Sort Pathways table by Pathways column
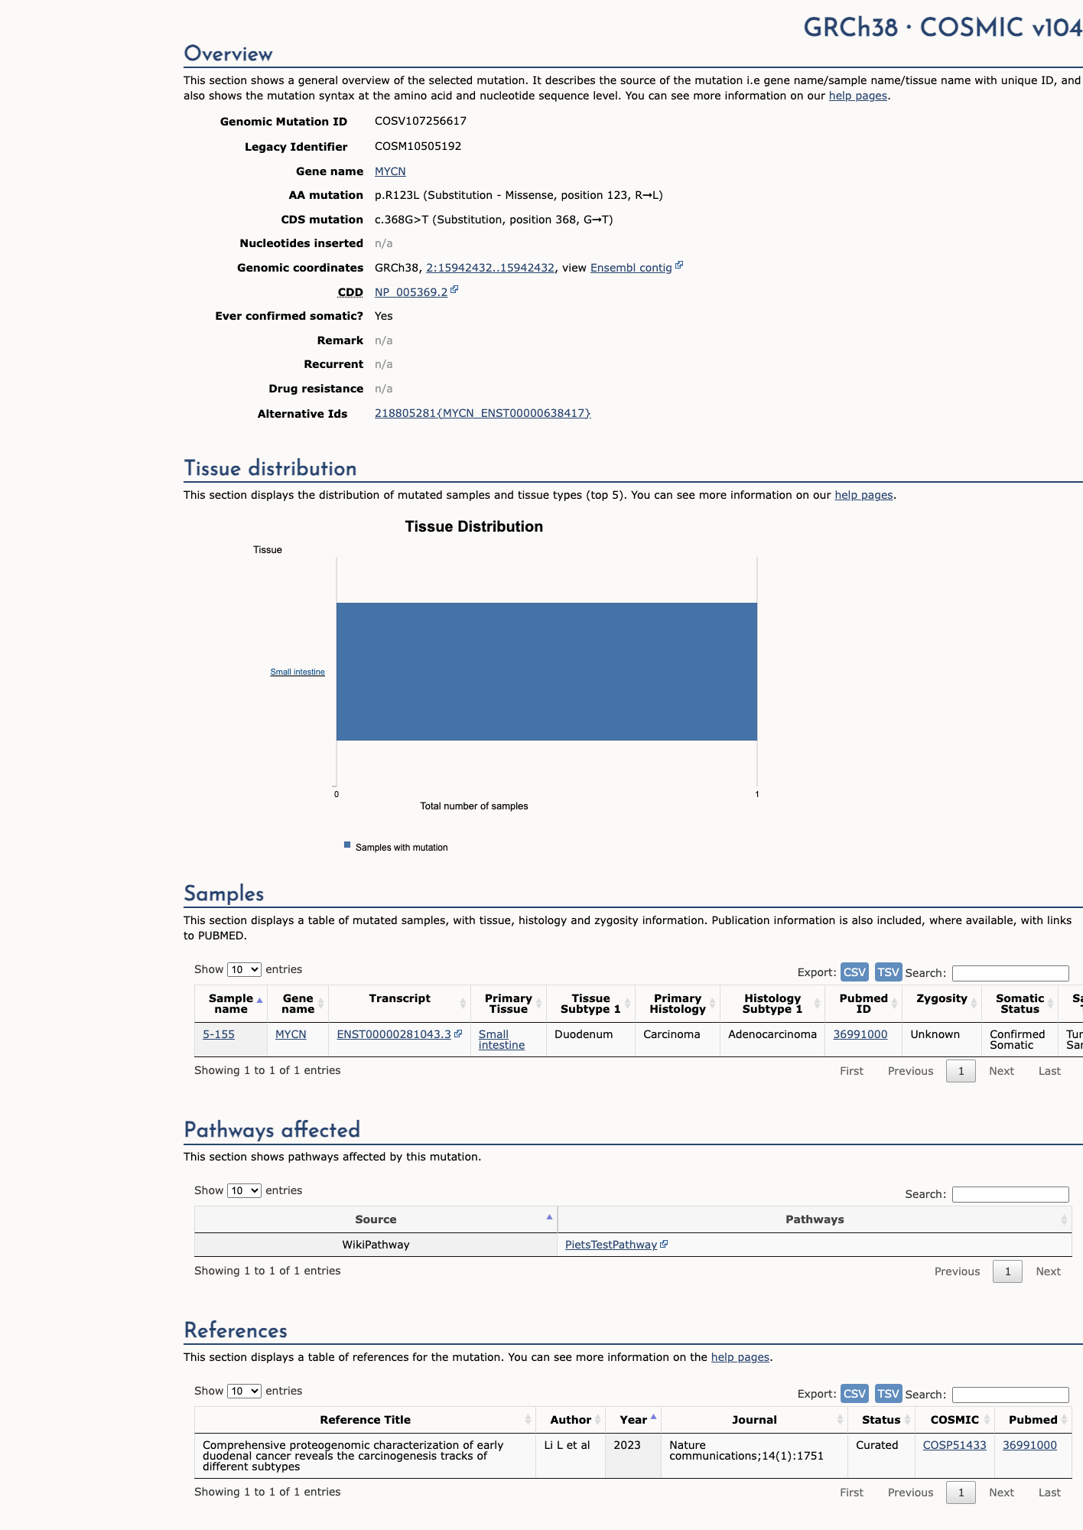Image resolution: width=1083 pixels, height=1530 pixels. pyautogui.click(x=815, y=1219)
